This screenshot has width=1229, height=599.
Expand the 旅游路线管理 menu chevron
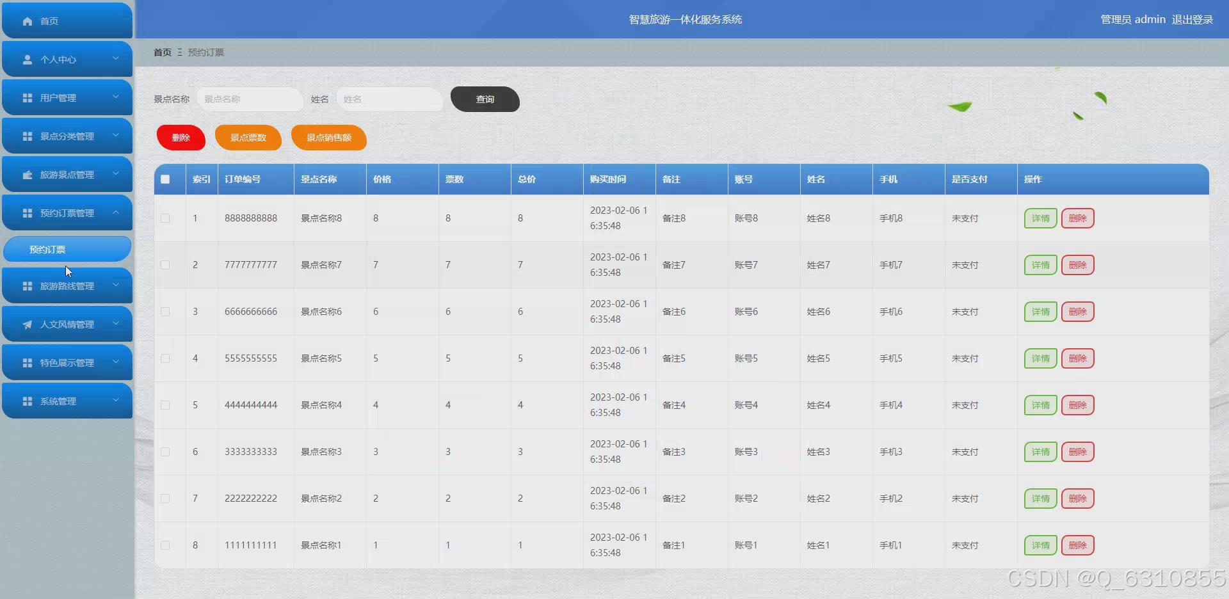(x=116, y=285)
